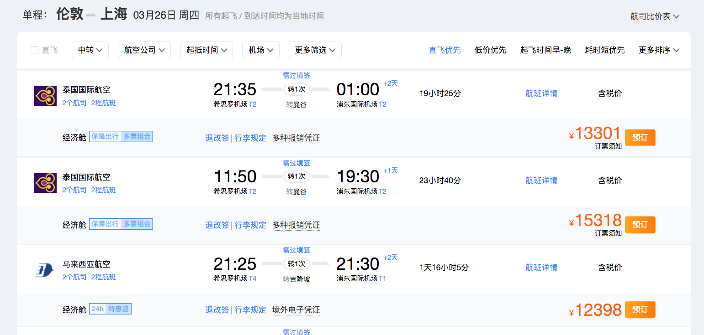Open 航班详情 for the 11:50 flight
Image resolution: width=704 pixels, height=335 pixels.
tap(541, 180)
